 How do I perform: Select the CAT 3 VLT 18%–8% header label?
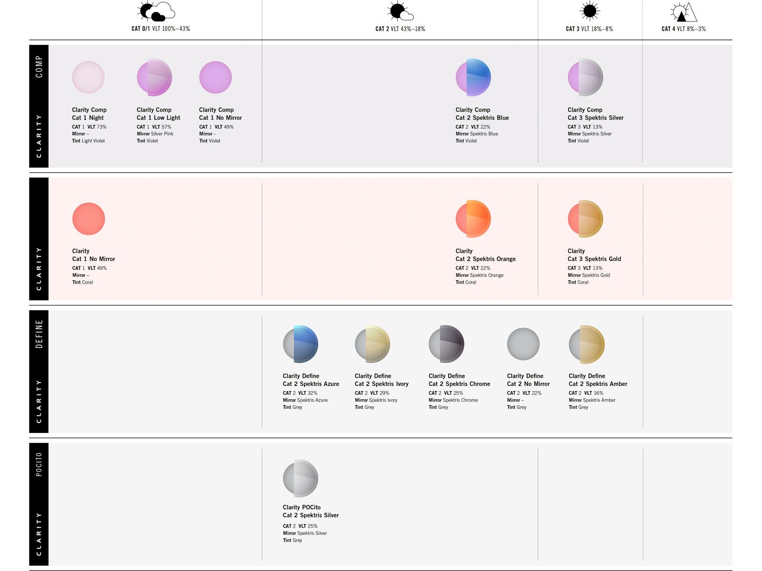click(x=589, y=28)
